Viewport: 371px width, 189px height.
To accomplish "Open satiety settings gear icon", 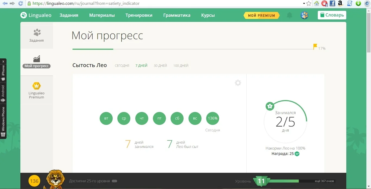I will (238, 83).
